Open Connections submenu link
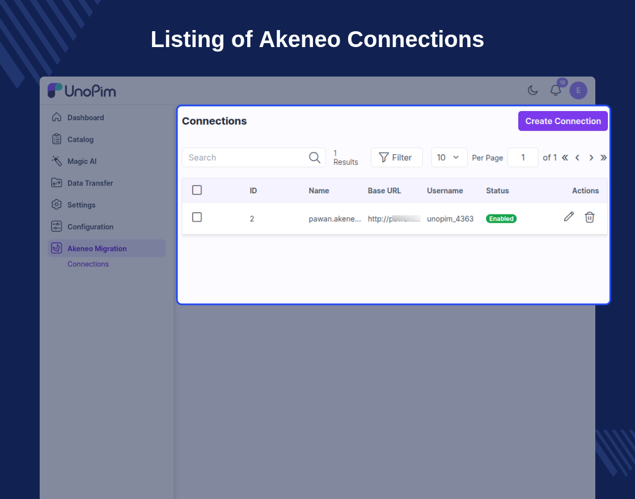Screen dimensions: 635x499 pos(88,264)
